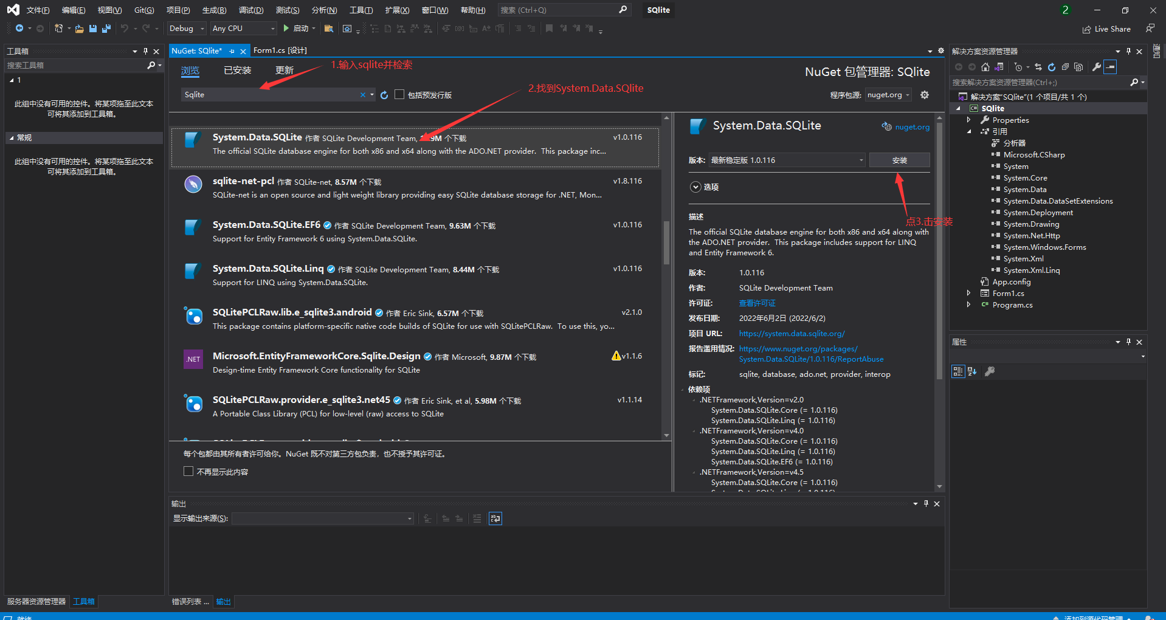Select Microsoft.EntityFrameworkCore.Sqlite.Design package
1166x620 pixels.
[x=416, y=363]
